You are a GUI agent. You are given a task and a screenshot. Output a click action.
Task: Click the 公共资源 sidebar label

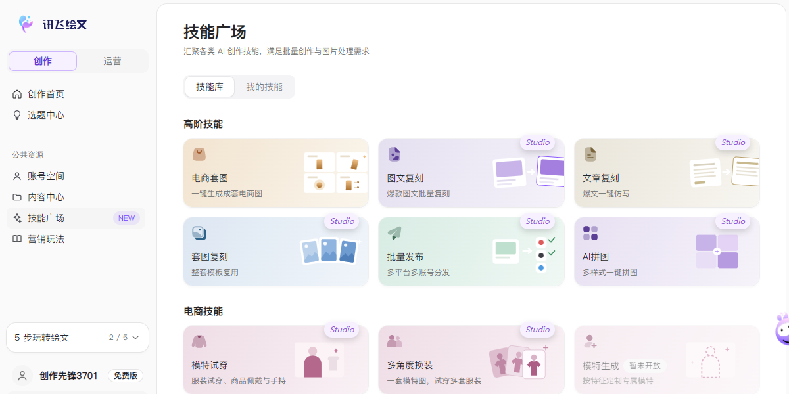pyautogui.click(x=28, y=155)
